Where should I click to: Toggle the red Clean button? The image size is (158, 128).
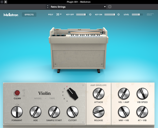click(17, 93)
